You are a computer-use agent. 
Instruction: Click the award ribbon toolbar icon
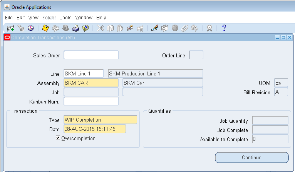210,28
